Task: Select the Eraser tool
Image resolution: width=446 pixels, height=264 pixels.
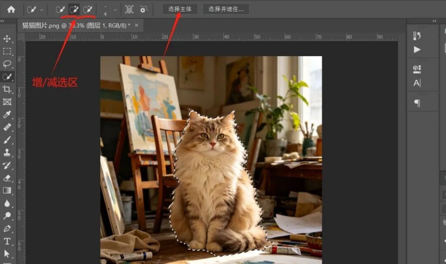Action: [7, 178]
